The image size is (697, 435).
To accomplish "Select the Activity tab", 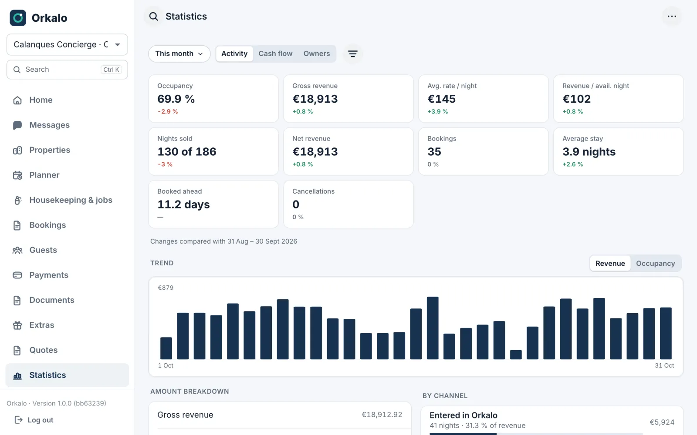I will [234, 54].
